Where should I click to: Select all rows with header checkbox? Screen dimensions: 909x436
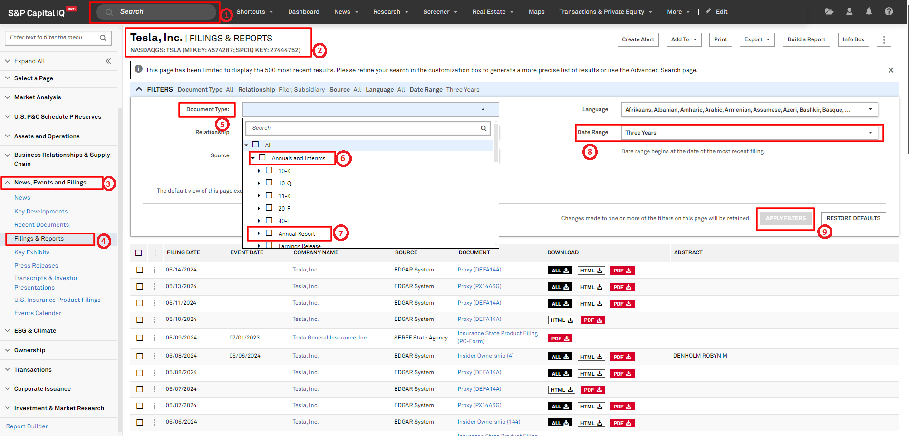pos(139,253)
